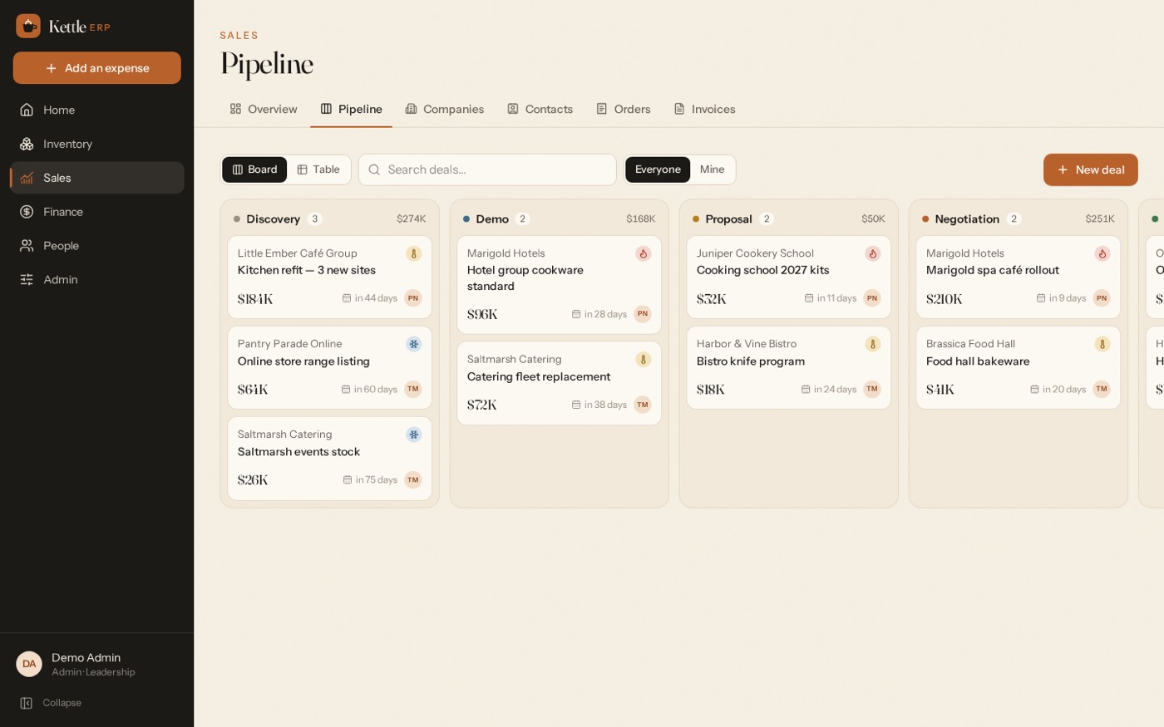The image size is (1164, 727).
Task: View the Invoices tab
Action: pos(704,109)
